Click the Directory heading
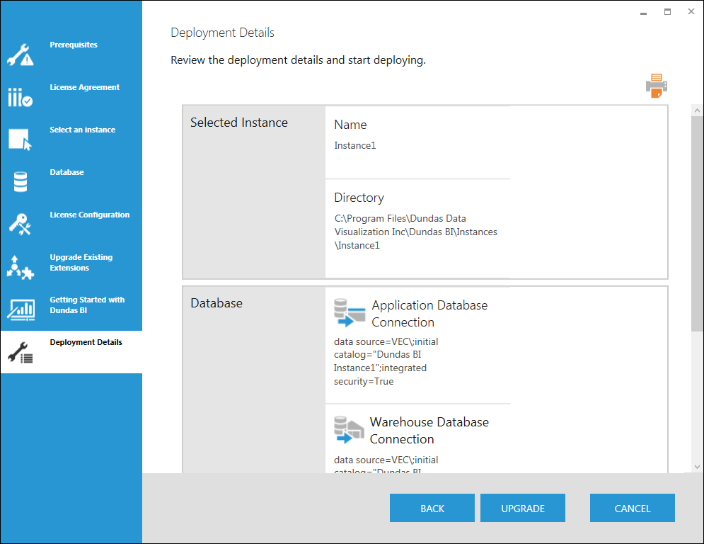 359,198
